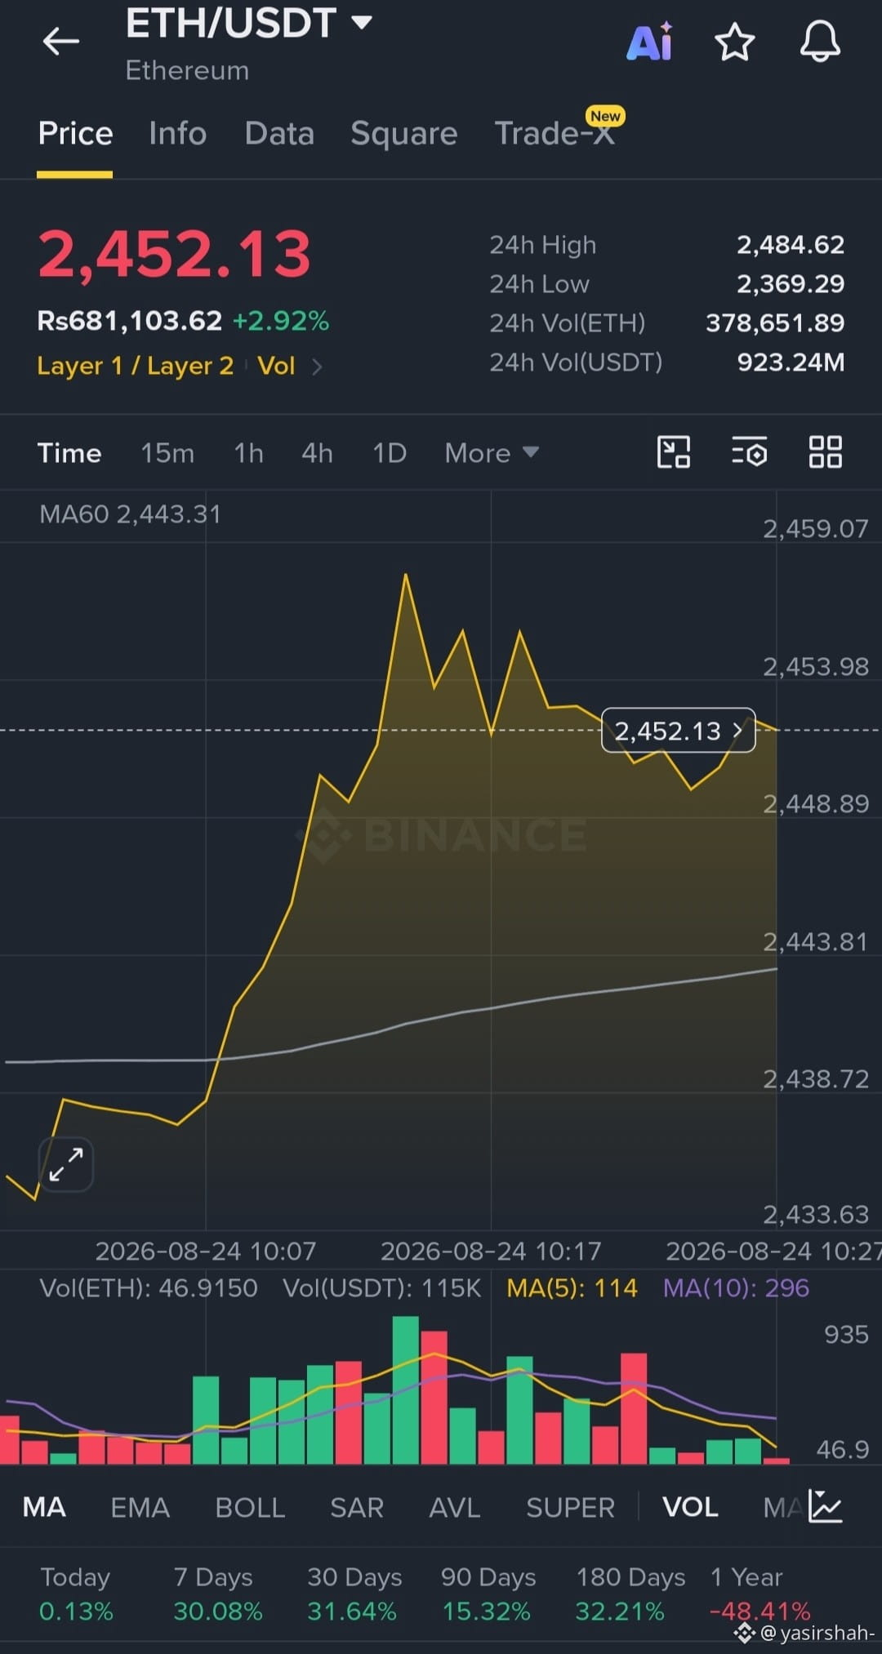Enable the EMA indicator
Viewport: 882px width, 1654px height.
point(140,1507)
